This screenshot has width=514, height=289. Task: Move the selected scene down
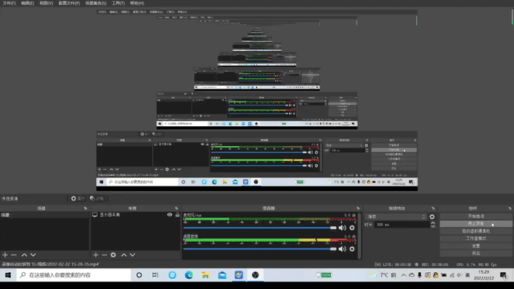(33, 255)
